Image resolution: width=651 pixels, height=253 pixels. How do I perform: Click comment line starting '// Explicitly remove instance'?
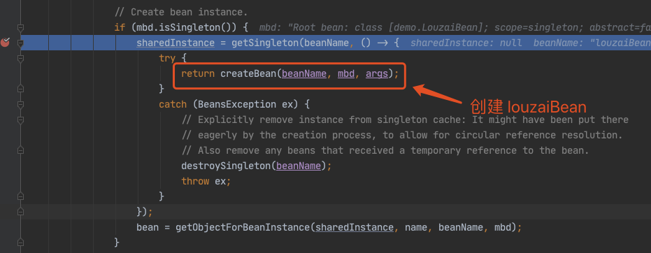[405, 120]
